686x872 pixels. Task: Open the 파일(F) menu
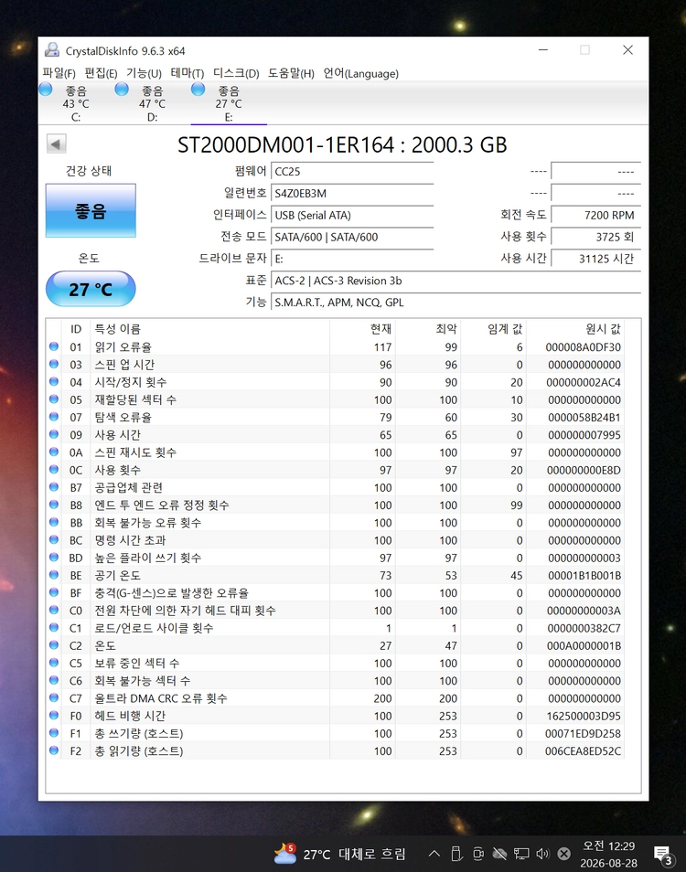tap(59, 73)
